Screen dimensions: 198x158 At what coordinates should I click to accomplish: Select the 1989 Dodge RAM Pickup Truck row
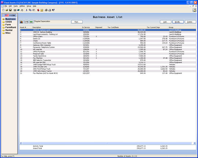coord(108,65)
